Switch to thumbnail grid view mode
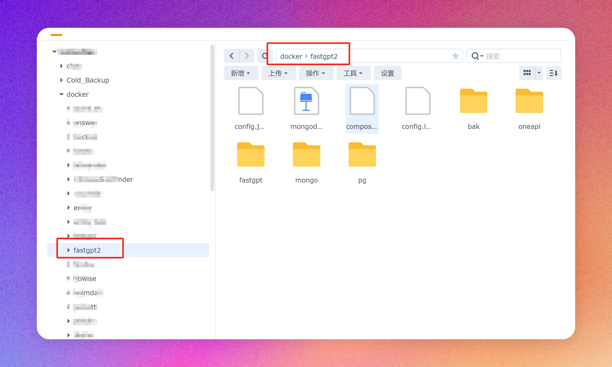The height and width of the screenshot is (367, 612). coord(527,73)
